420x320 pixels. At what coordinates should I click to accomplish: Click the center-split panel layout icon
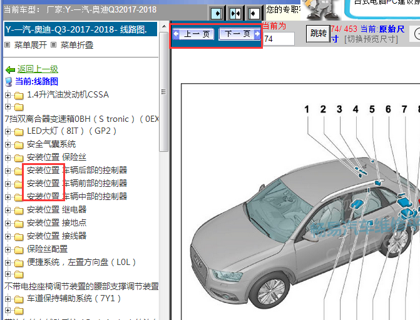[235, 13]
